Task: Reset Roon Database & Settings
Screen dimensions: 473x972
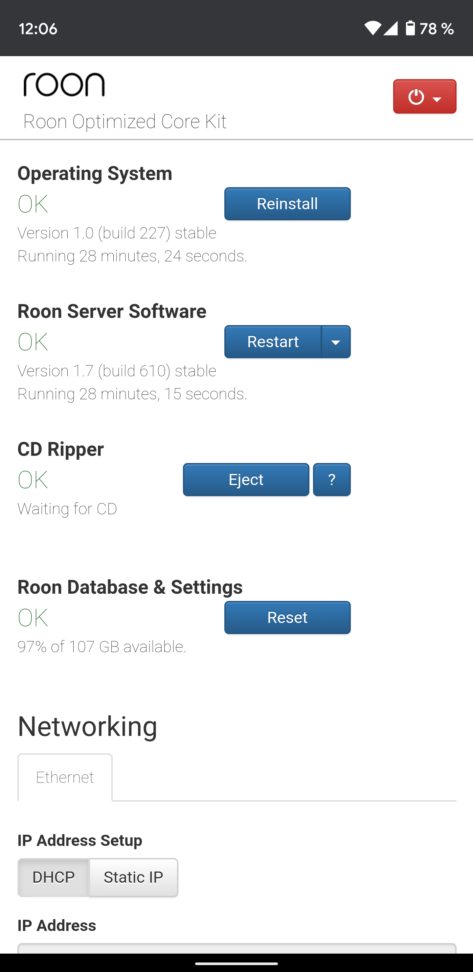Action: (288, 618)
